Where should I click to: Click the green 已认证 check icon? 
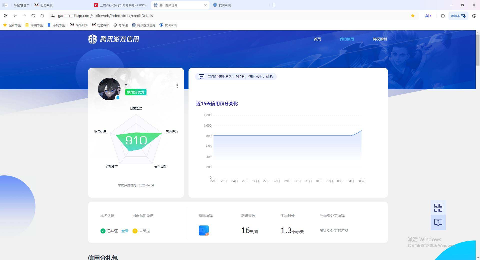tap(103, 231)
